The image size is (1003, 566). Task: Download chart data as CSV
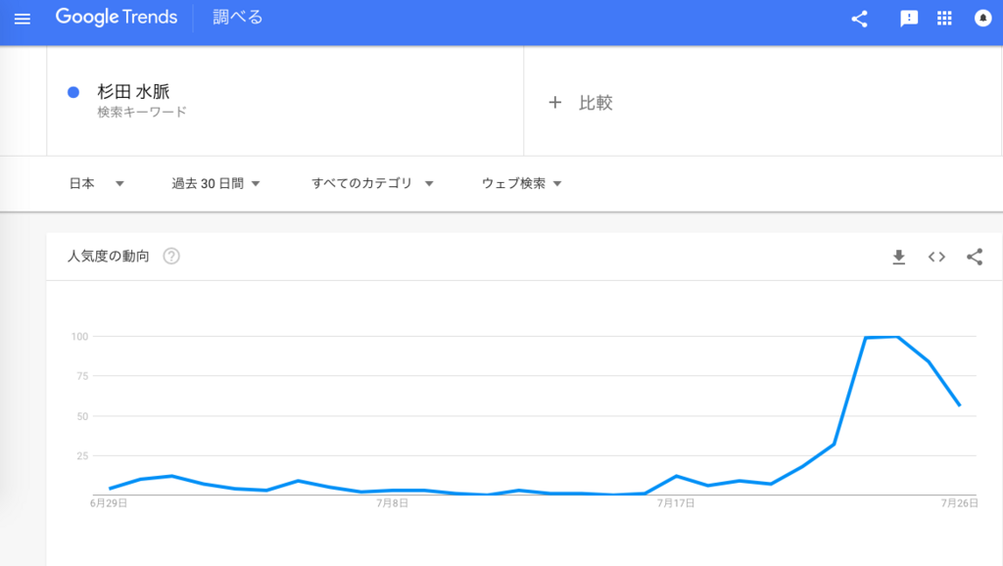(899, 258)
